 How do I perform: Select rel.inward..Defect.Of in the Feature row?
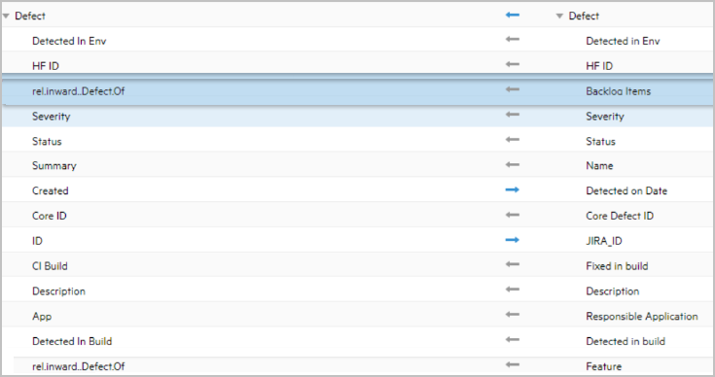(79, 366)
